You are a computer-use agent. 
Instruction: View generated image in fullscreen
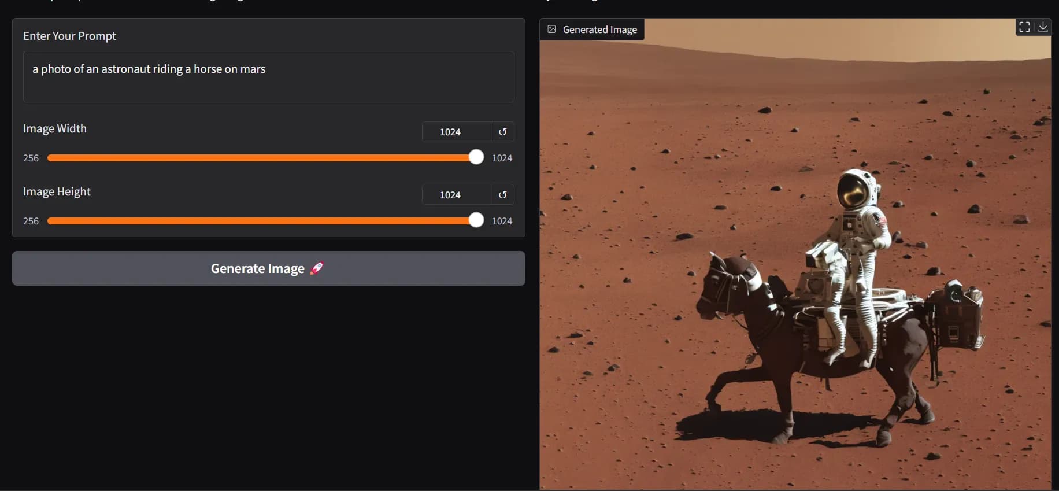pos(1024,27)
